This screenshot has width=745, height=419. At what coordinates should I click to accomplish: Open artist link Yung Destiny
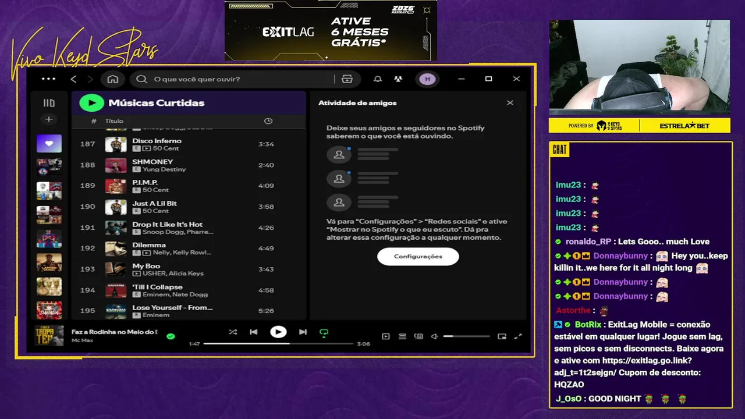tap(164, 169)
